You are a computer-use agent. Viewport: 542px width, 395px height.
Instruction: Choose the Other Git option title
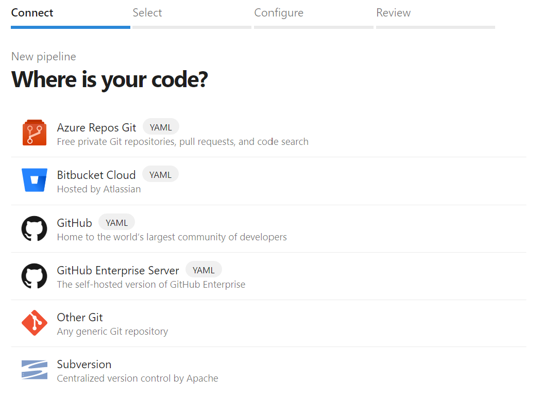[80, 317]
